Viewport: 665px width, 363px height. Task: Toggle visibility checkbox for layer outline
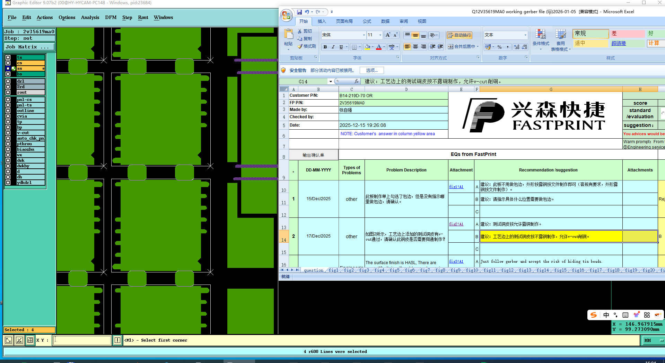8,111
